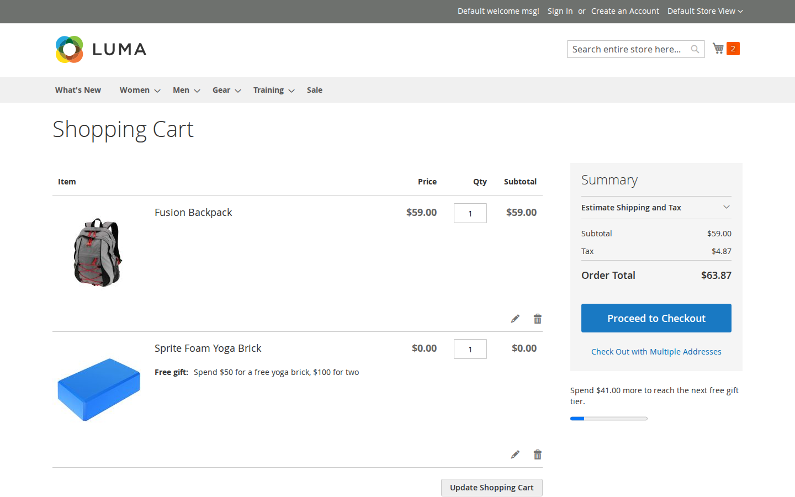Screen dimensions: 795x497
Task: Open Sprite Foam Yoga Brick product link
Action: [x=208, y=348]
